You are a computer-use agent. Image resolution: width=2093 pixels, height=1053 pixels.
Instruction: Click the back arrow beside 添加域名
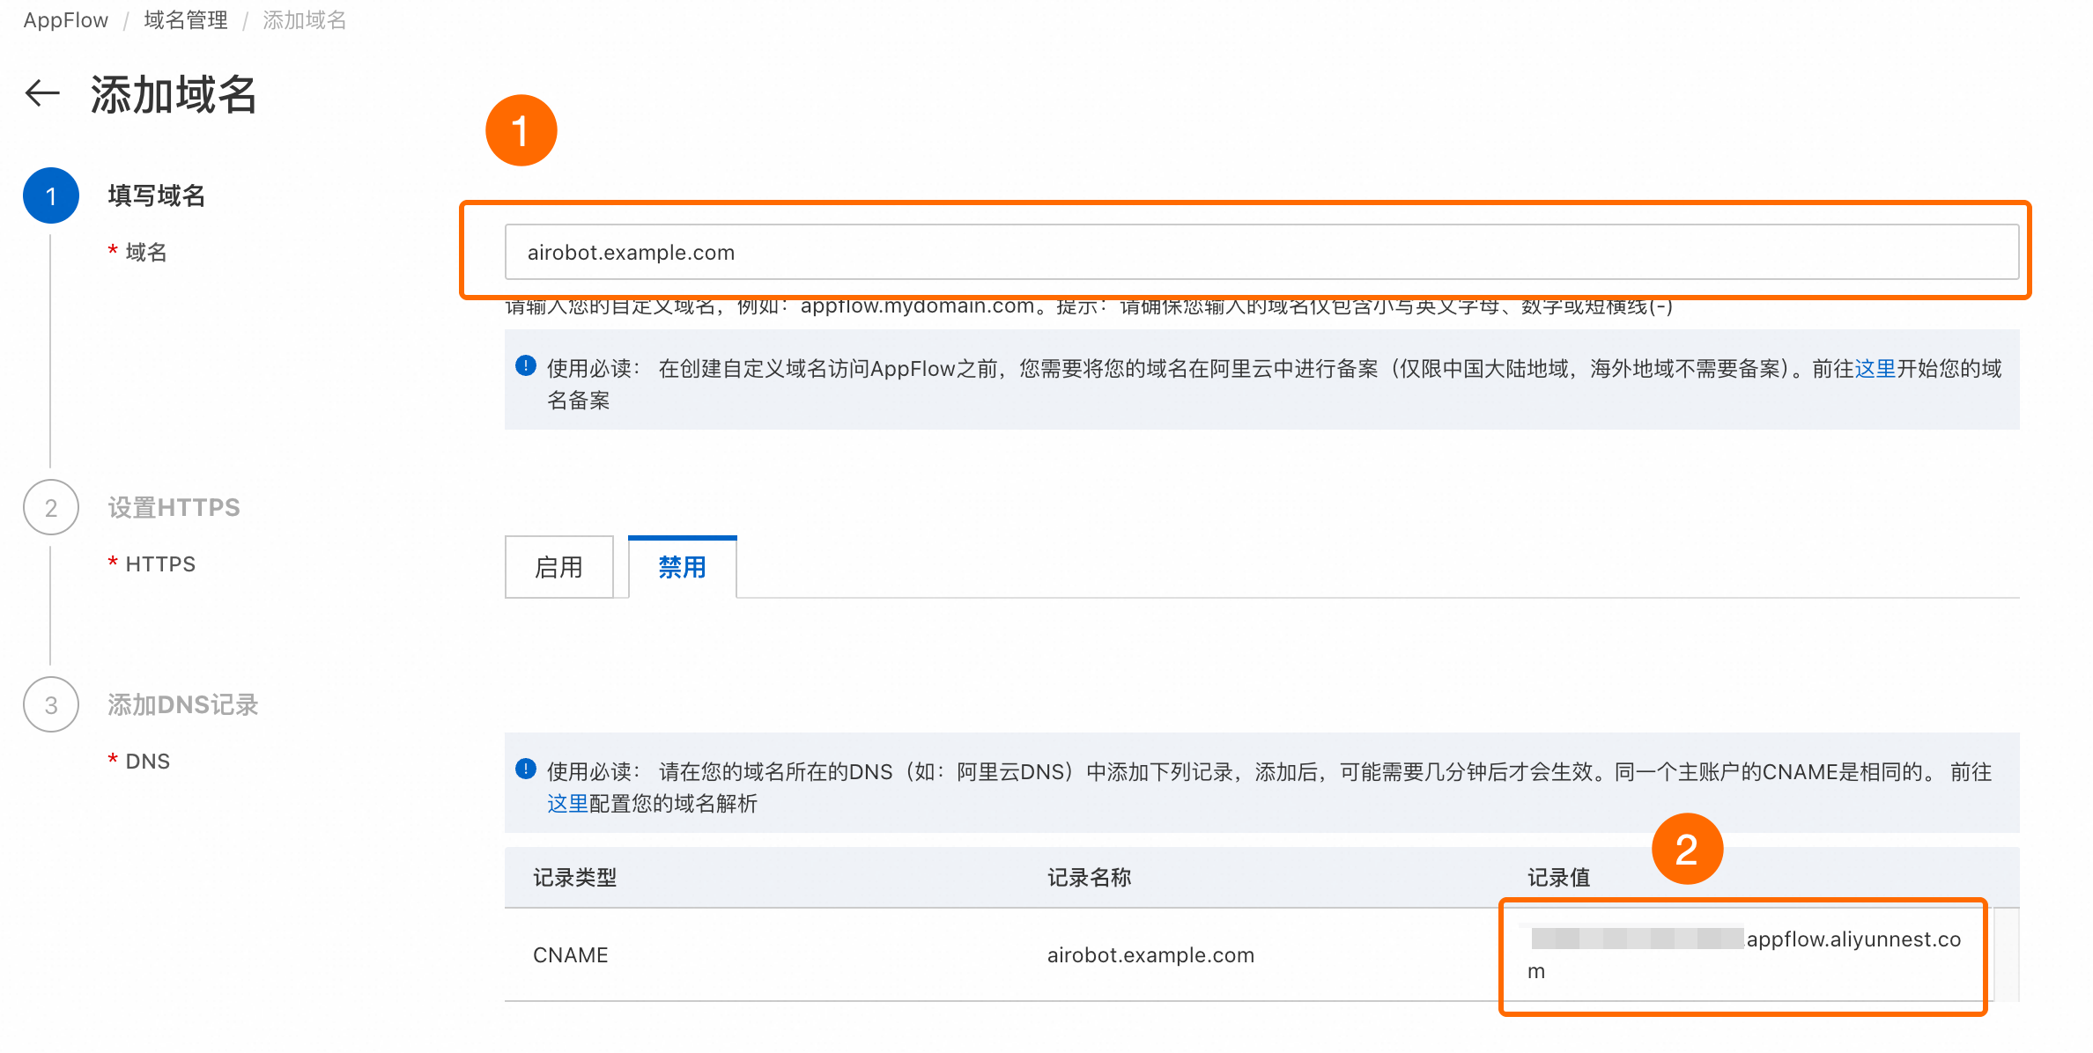tap(42, 93)
